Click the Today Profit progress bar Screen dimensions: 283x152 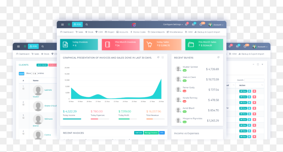click(x=128, y=119)
